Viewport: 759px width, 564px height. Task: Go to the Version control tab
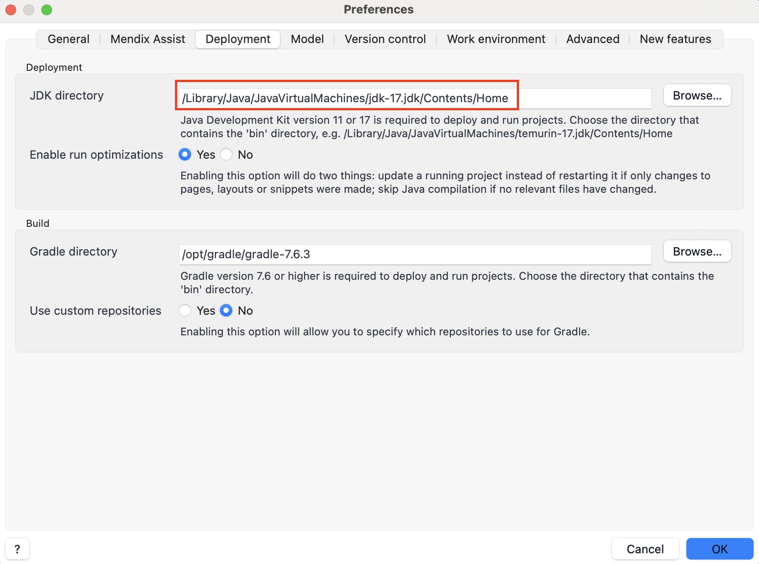tap(385, 39)
